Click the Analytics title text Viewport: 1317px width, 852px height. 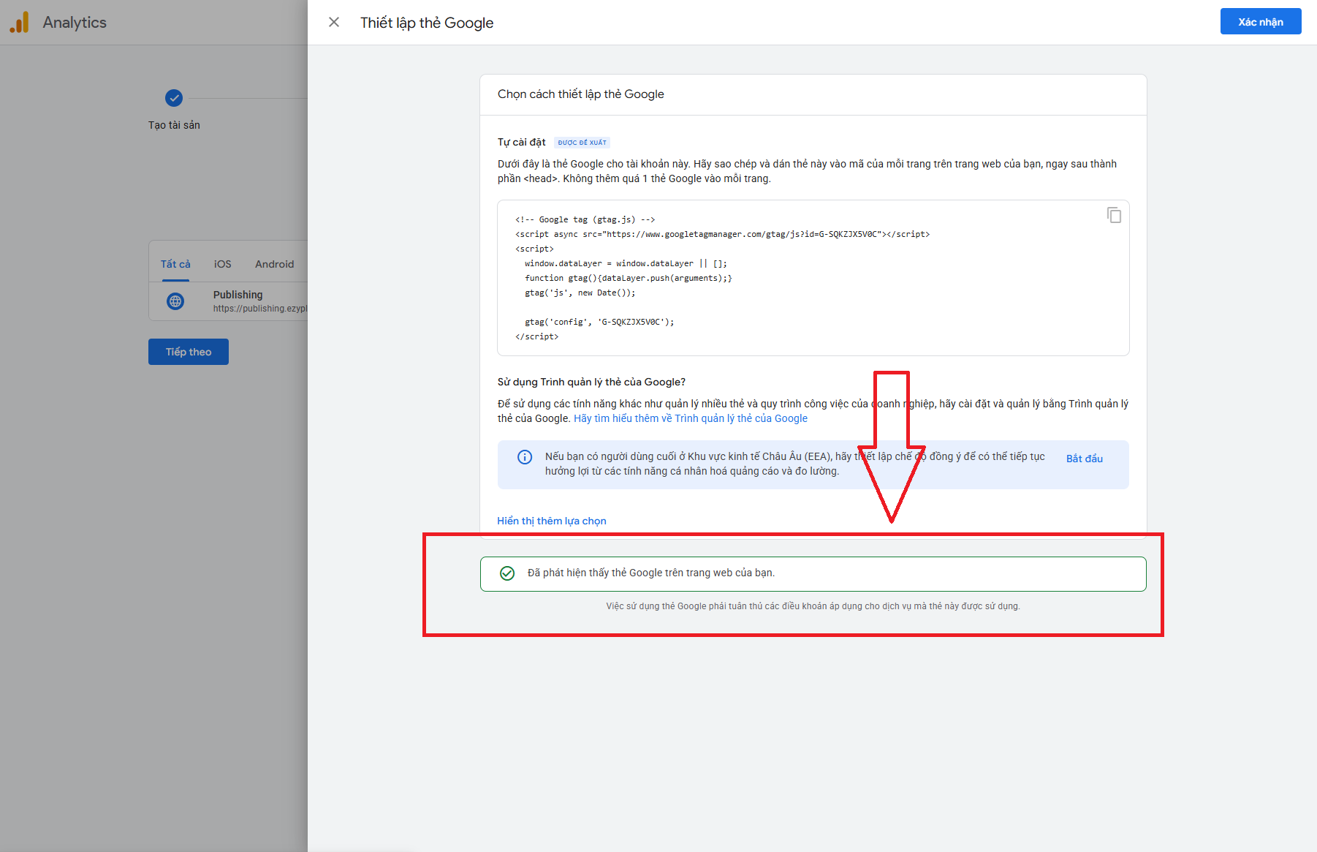point(75,23)
